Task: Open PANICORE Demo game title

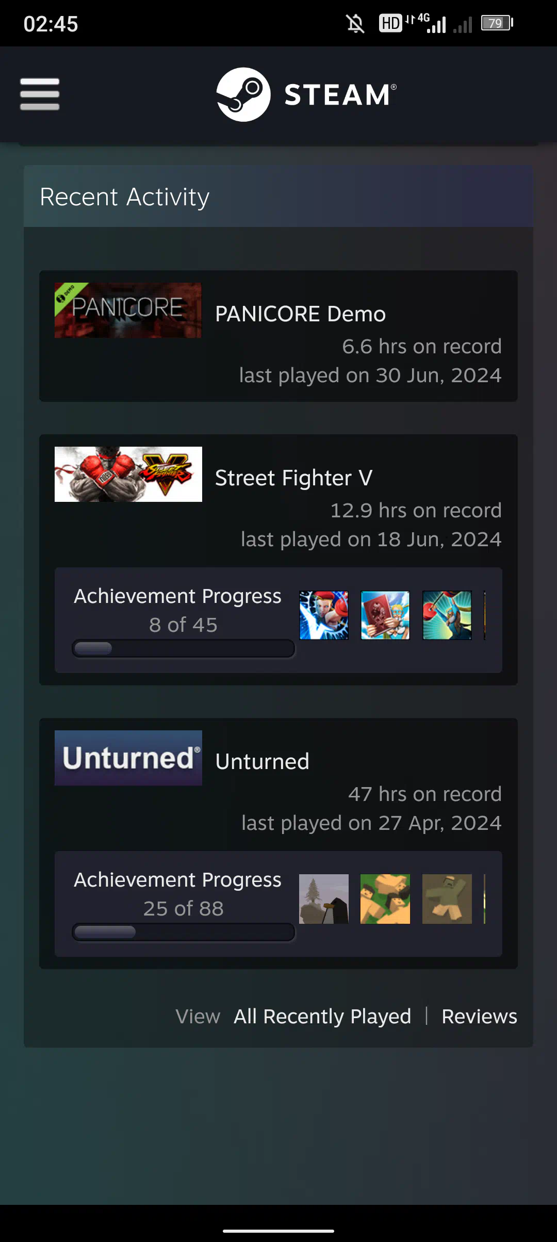Action: pos(300,314)
